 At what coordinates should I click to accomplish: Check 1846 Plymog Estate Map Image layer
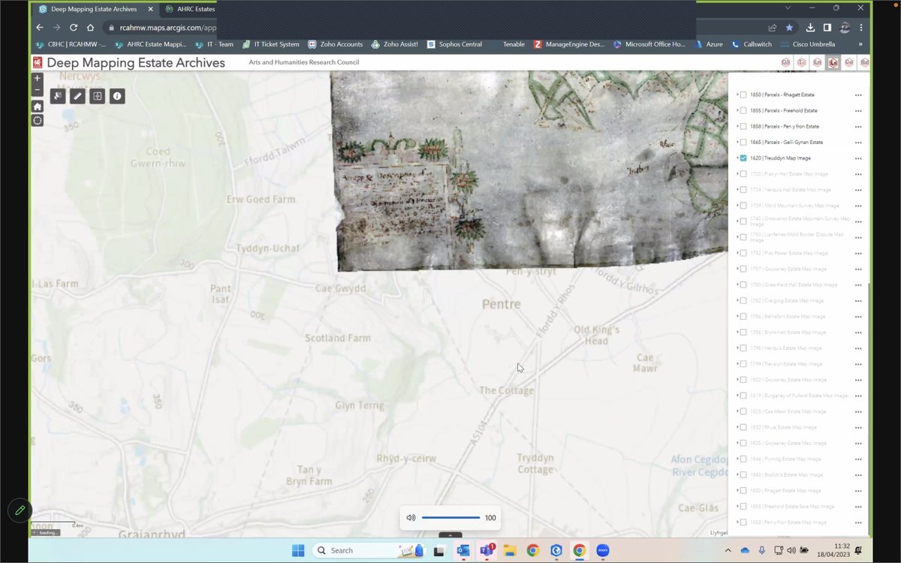pos(743,459)
